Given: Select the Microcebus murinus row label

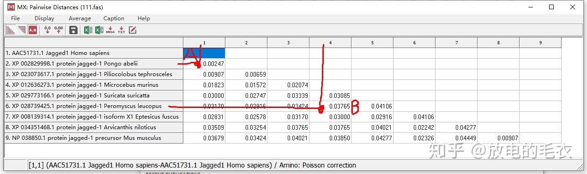Looking at the screenshot, I should 94,85.
